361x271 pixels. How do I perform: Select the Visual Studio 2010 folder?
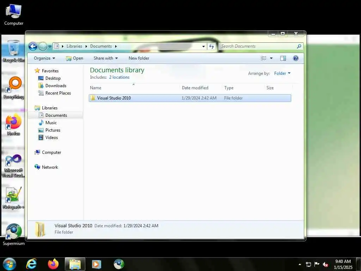(x=190, y=98)
